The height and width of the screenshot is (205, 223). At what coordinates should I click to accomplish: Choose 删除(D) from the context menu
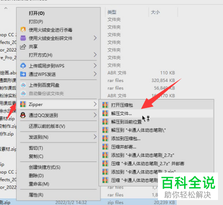pos(58,175)
